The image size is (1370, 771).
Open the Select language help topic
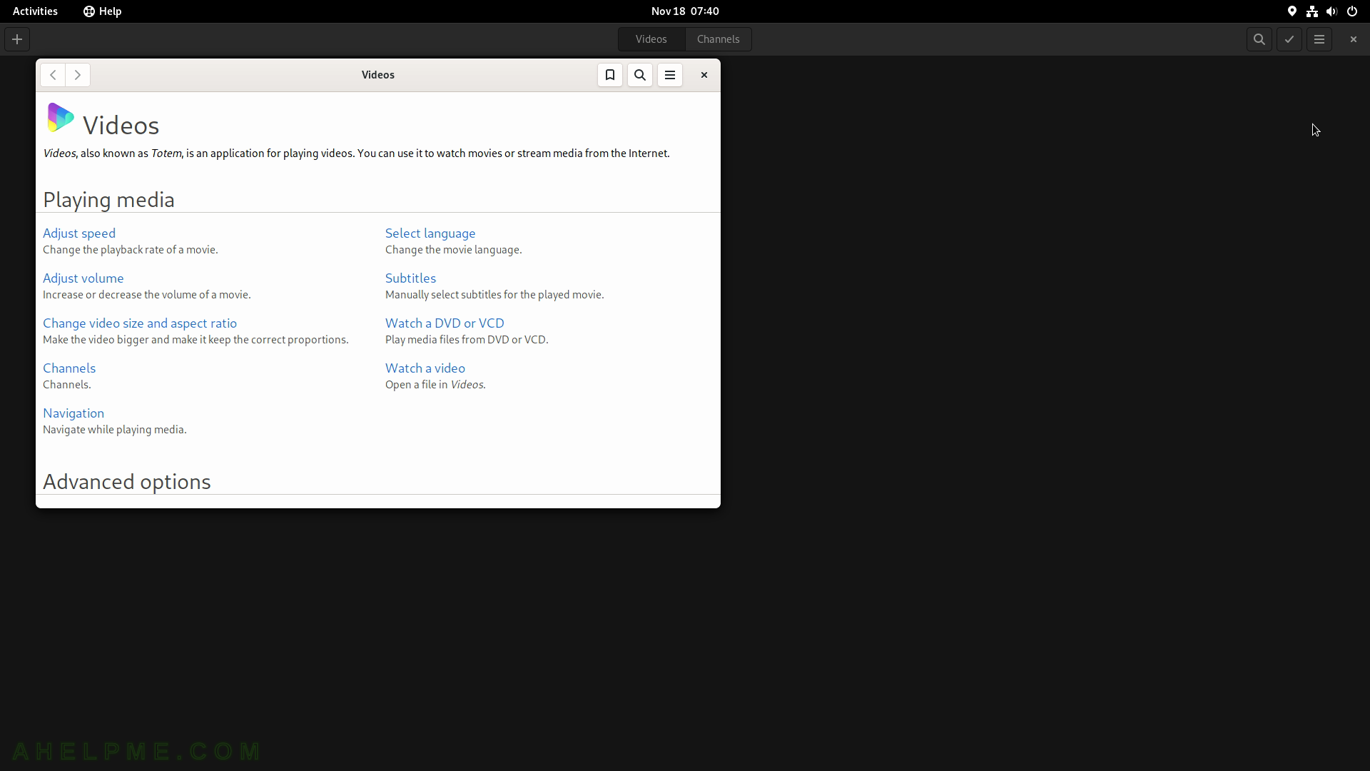[x=430, y=233]
